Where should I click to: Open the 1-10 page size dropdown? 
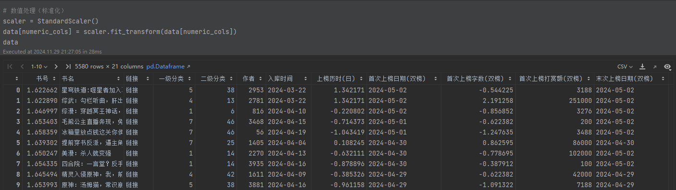tap(39, 67)
